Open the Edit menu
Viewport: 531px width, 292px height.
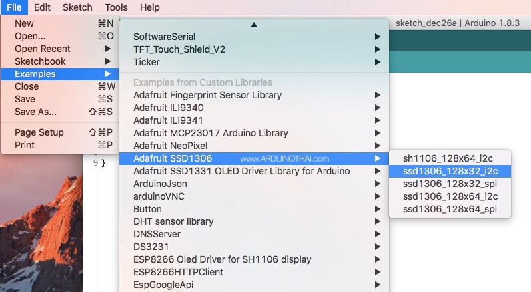(42, 7)
